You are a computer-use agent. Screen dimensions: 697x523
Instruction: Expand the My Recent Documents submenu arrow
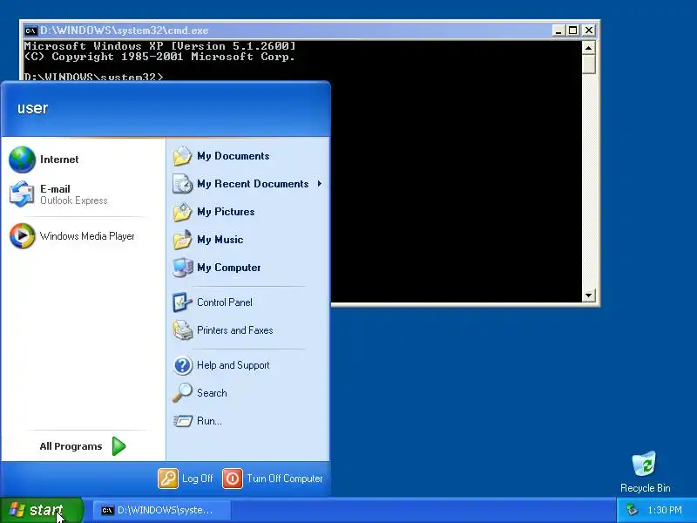coord(319,184)
